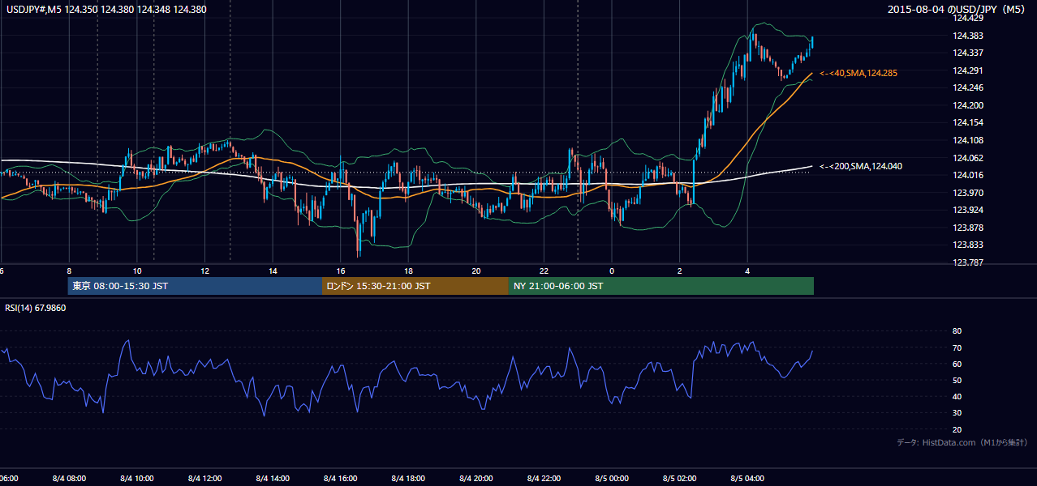Screen dimensions: 1037x486
Task: Click the 8/4 16:00 time axis label
Action: pos(341,479)
